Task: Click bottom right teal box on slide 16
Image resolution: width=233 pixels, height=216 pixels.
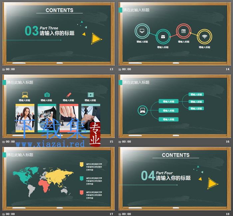Action: click(196, 109)
